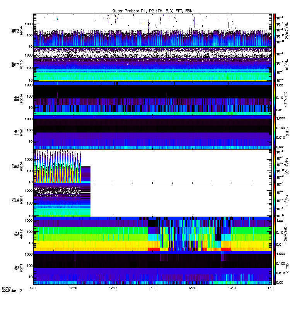Viewport: 290px width, 310px height.
Task: Click the 'hhmm' axis unit label
Action: (x=7, y=288)
